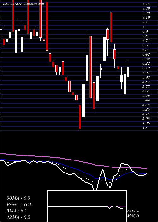158x222 pixels.
Task: Click the 6.9 price axis label
Action: click(x=145, y=31)
